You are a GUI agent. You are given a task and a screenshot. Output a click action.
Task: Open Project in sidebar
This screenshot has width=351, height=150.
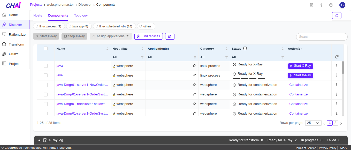[15, 64]
